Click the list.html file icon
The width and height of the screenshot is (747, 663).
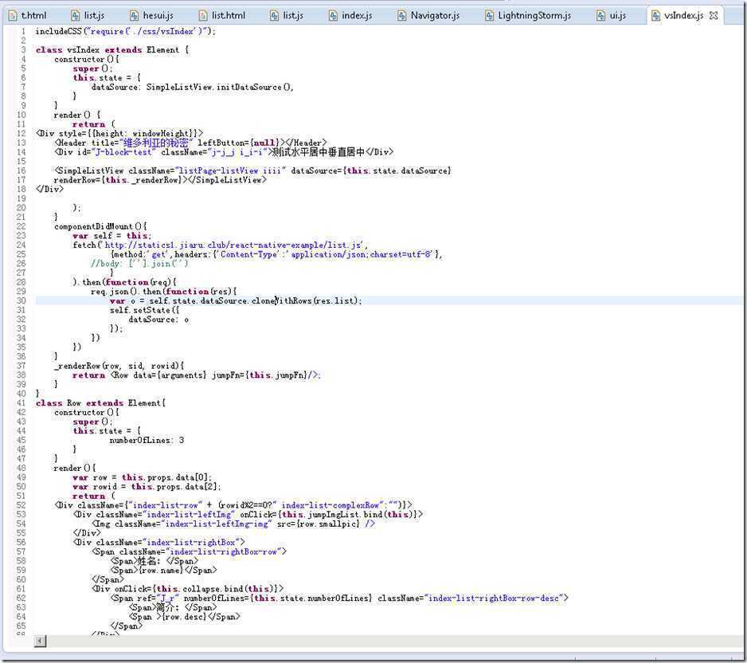[x=203, y=16]
